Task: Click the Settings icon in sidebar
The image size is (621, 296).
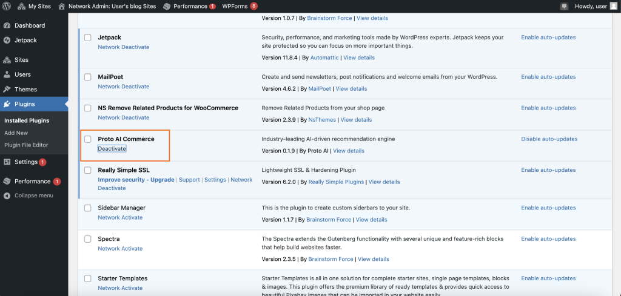Action: pyautogui.click(x=7, y=162)
